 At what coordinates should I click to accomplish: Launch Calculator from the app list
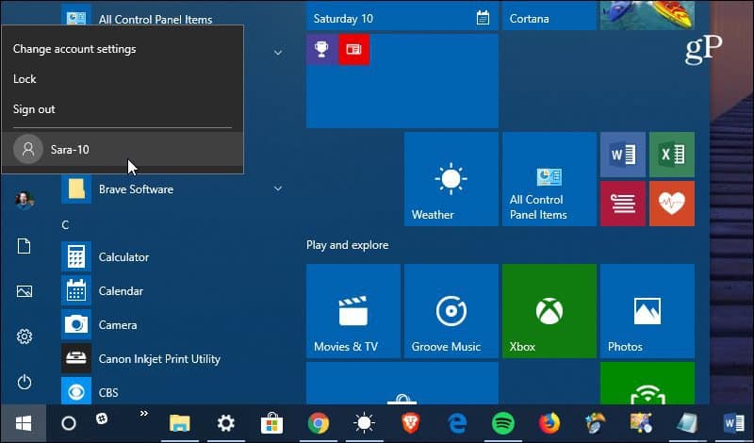(x=173, y=257)
